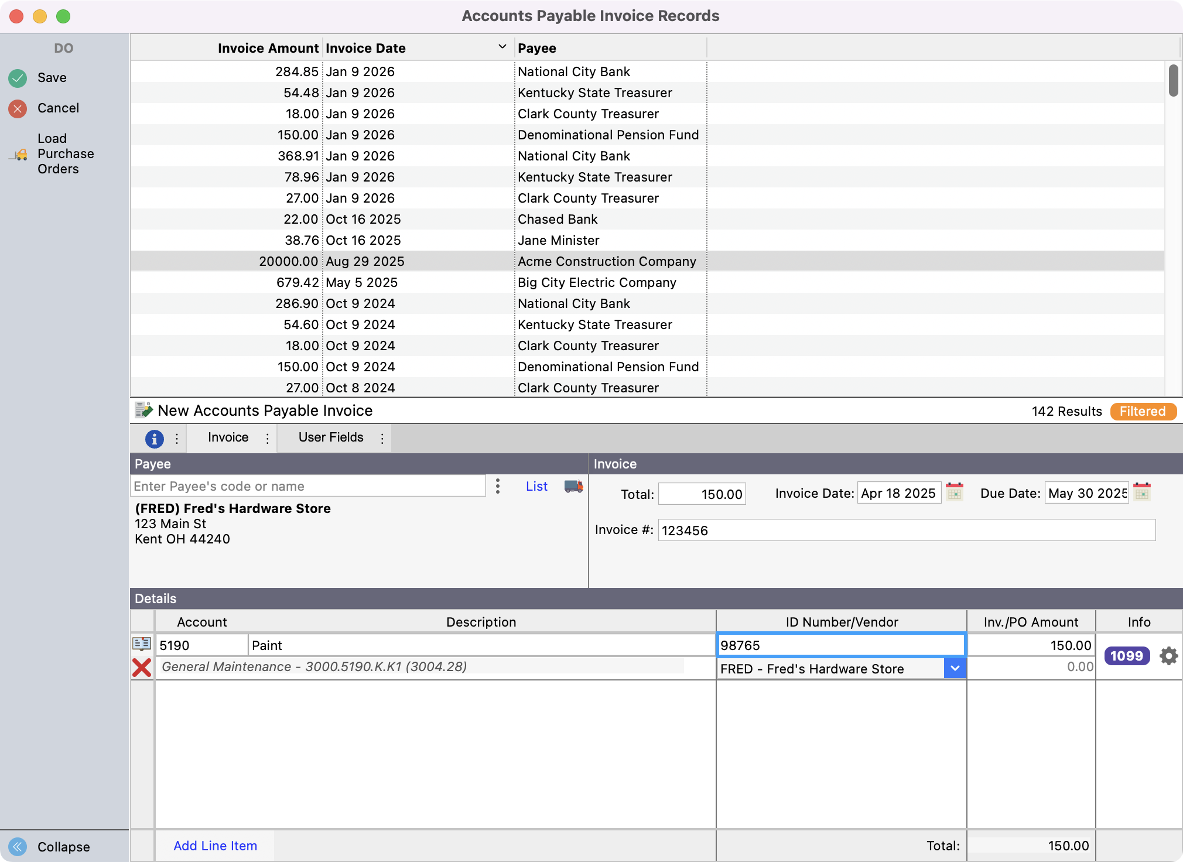Open the Invoice Date calendar picker

pos(955,492)
